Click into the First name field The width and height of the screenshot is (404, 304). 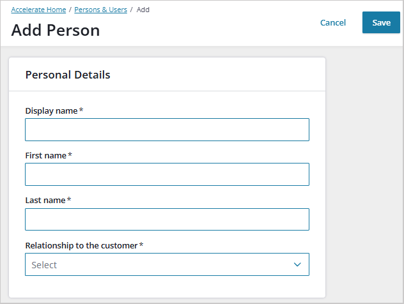[x=167, y=174]
